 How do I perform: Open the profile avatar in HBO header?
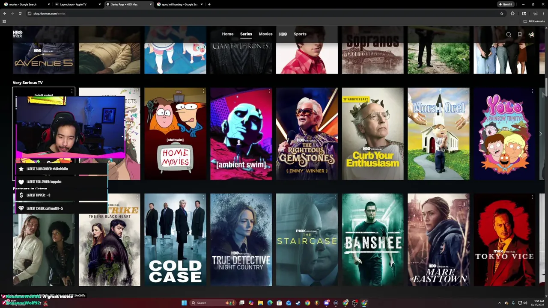[531, 35]
